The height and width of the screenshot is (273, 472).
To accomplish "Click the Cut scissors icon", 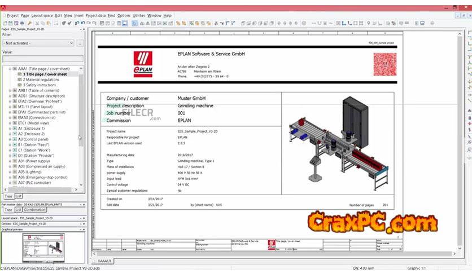I will click(x=37, y=23).
